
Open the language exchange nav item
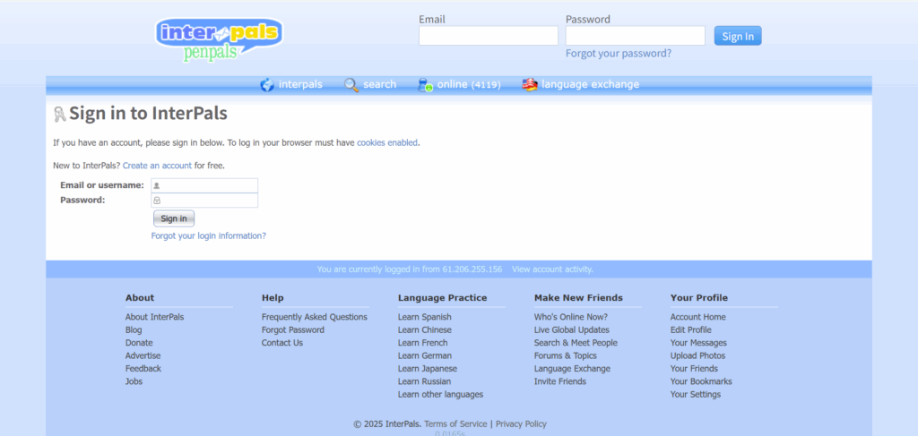pyautogui.click(x=590, y=84)
